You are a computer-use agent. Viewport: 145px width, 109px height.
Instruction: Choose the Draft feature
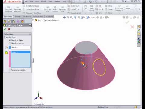99,9
